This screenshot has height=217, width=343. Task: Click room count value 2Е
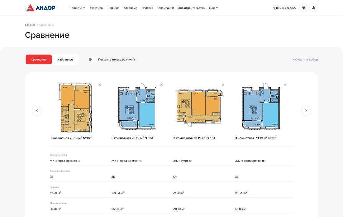coord(51,177)
